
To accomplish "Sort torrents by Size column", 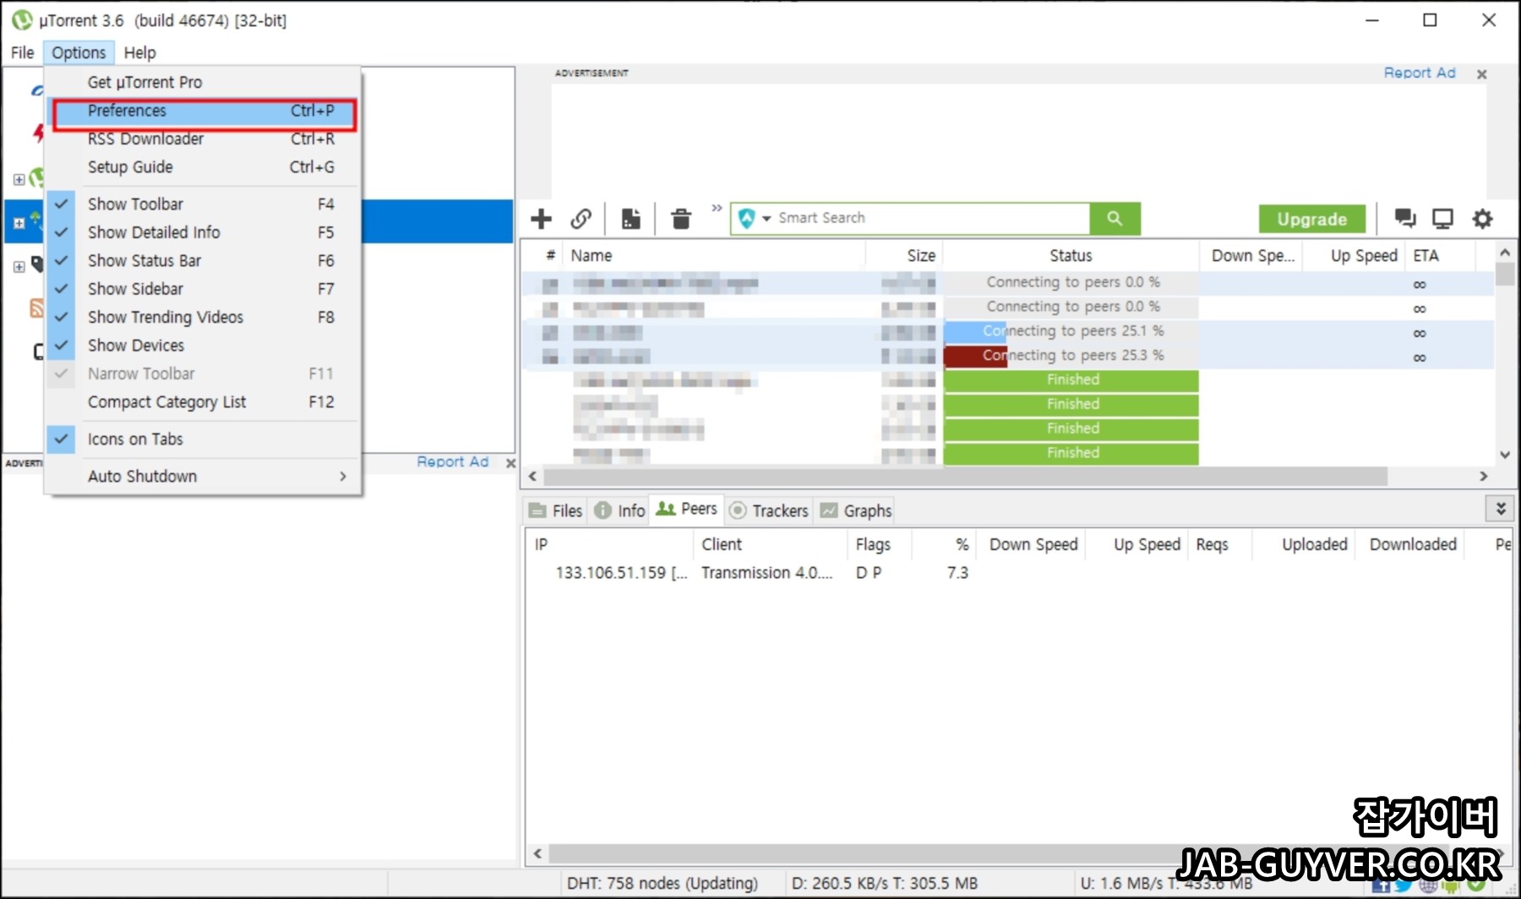I will (x=904, y=255).
